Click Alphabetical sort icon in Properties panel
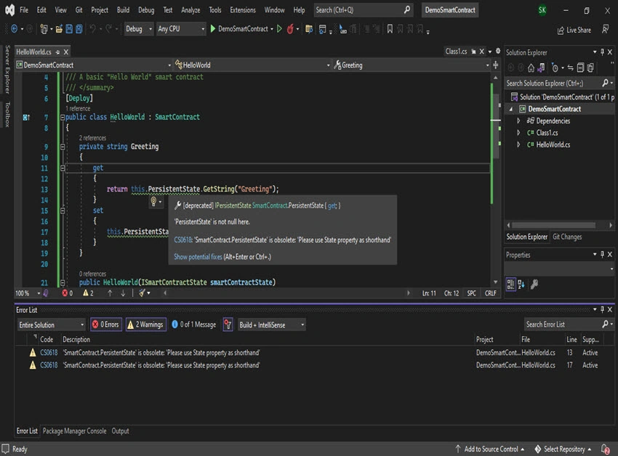This screenshot has width=618, height=456. pyautogui.click(x=521, y=284)
